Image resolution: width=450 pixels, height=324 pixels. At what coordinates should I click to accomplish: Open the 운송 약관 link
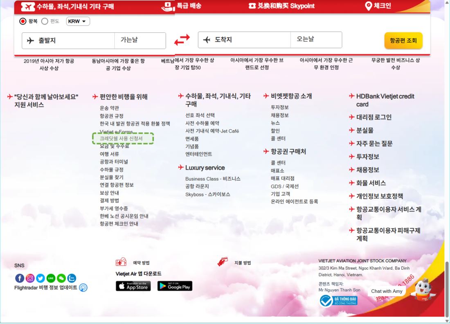coord(109,108)
